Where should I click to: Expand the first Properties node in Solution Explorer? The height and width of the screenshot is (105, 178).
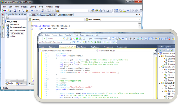pos(162,70)
